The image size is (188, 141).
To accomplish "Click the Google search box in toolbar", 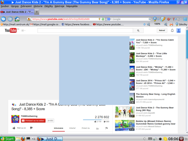I will [130, 19].
